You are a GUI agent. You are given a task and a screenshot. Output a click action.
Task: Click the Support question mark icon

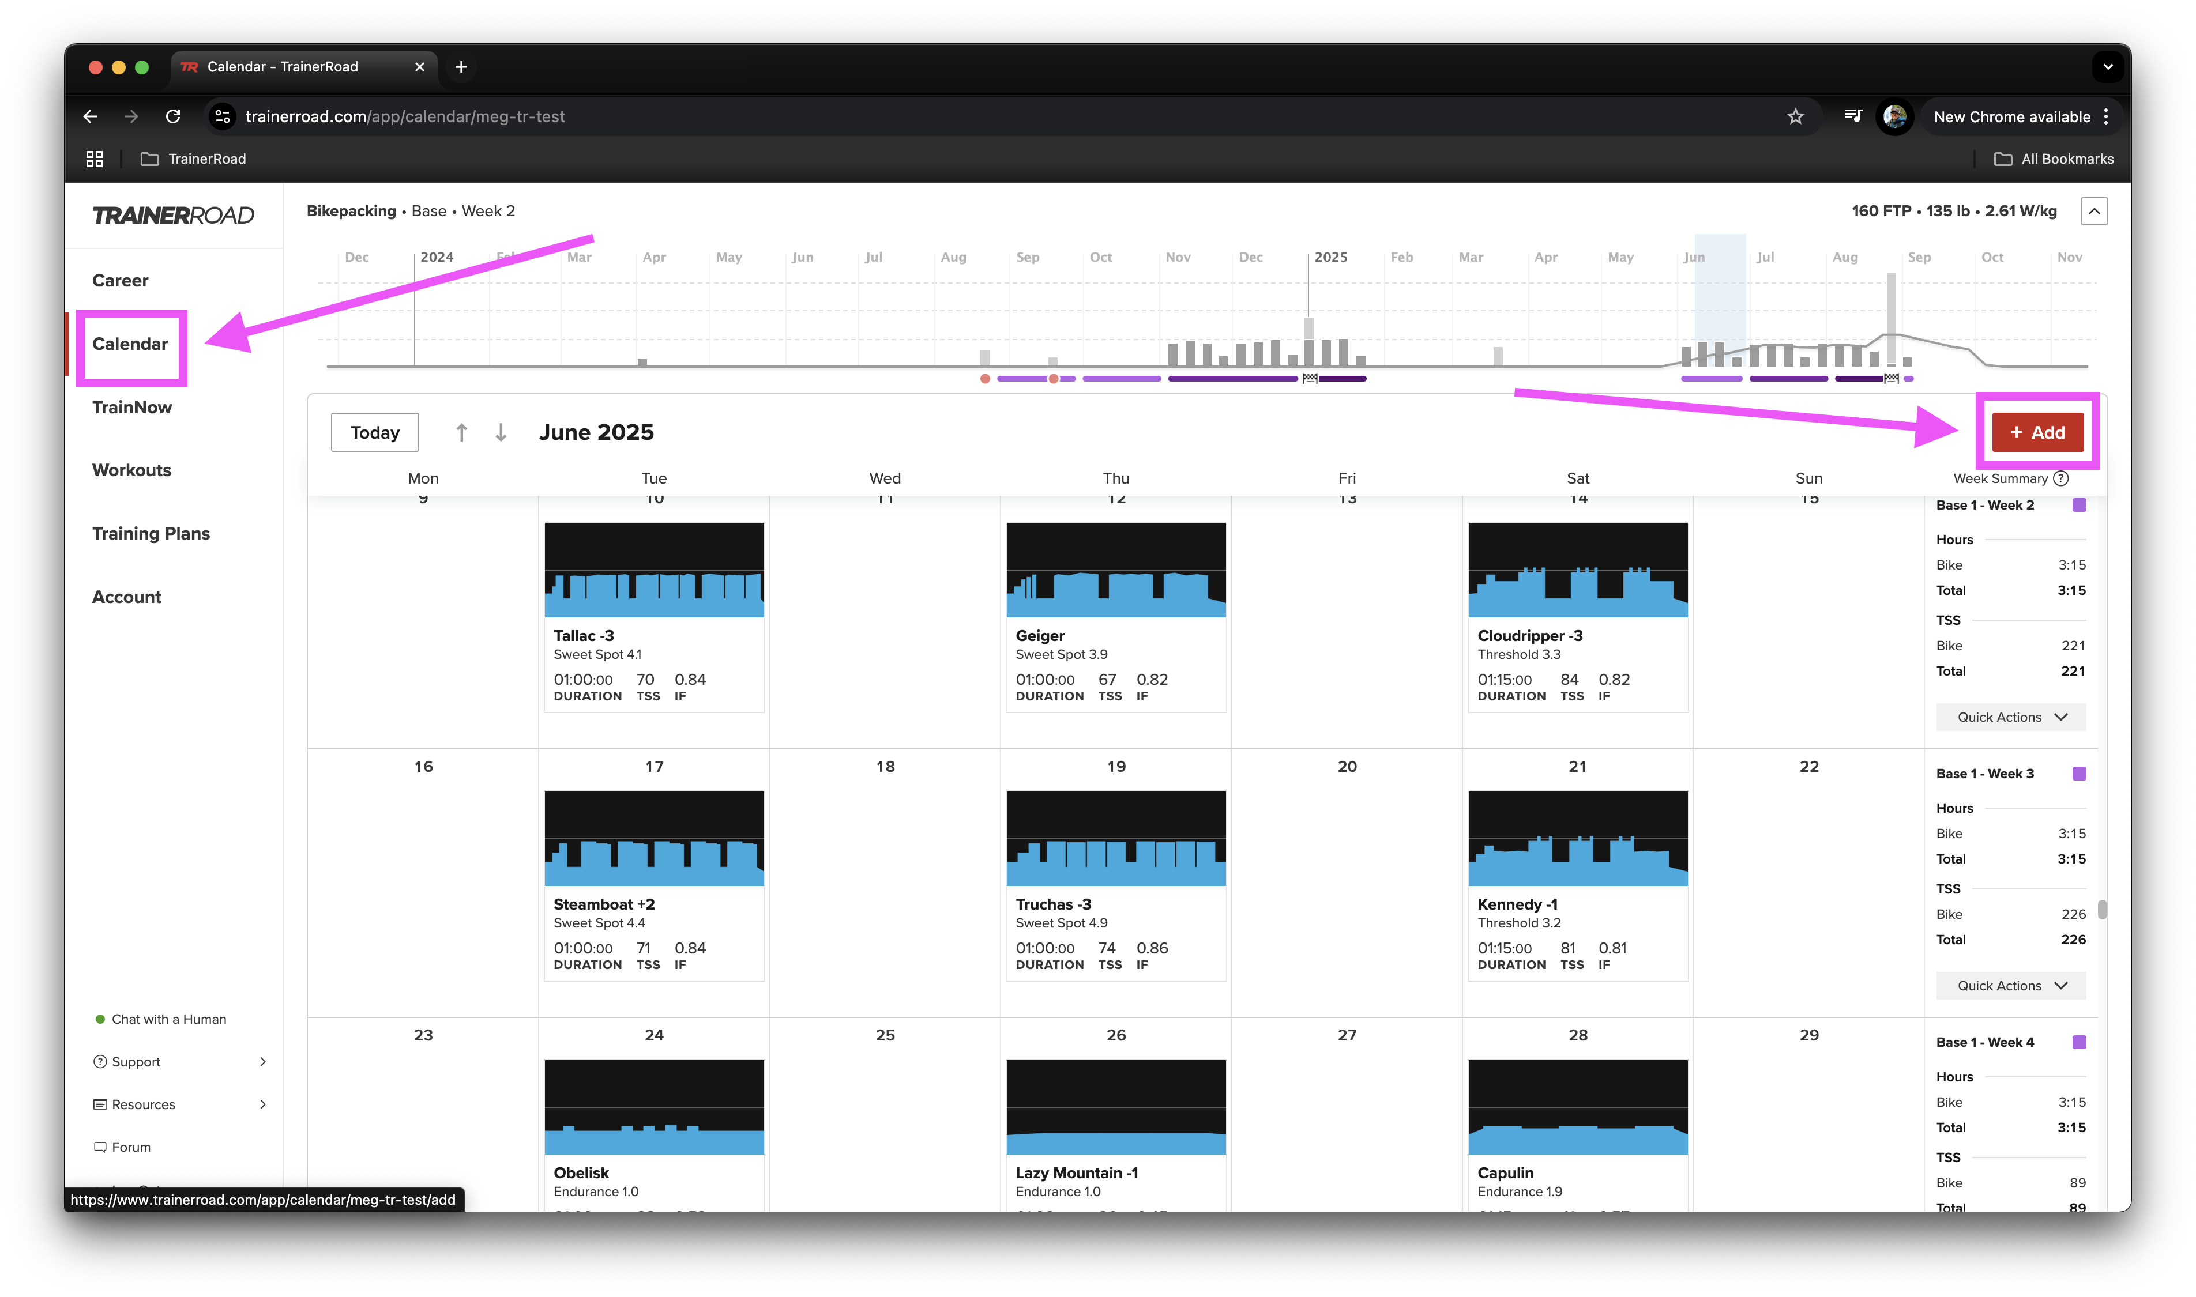(x=100, y=1062)
